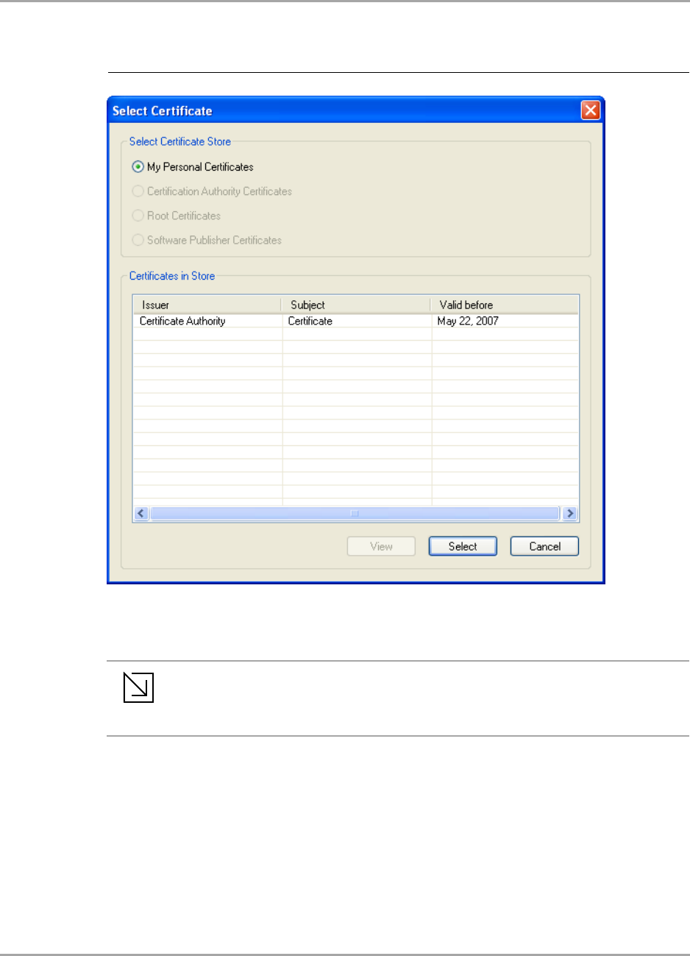Confirm with the Select button

click(463, 546)
